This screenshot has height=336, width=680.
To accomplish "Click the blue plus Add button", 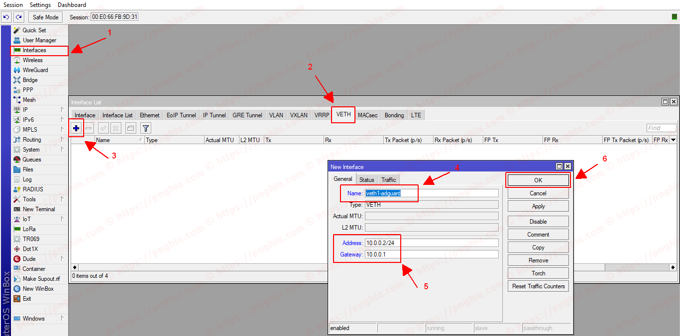I will pos(76,128).
